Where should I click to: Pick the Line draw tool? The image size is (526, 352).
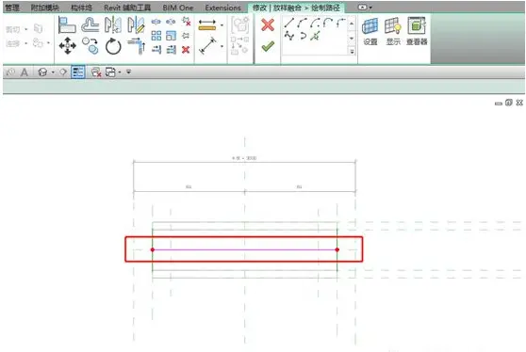pos(288,23)
